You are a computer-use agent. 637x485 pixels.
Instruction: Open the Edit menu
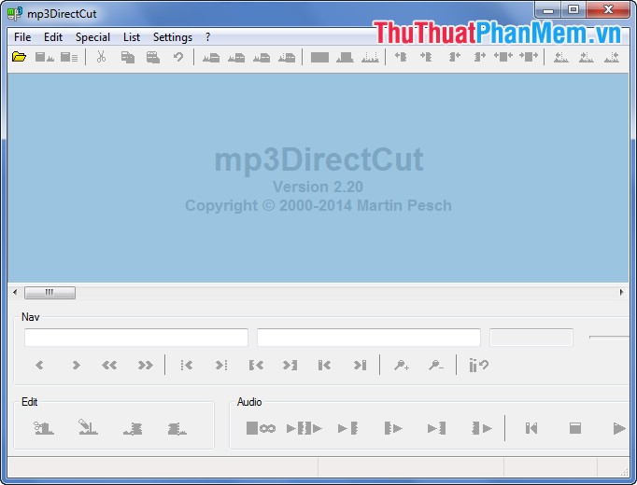[x=53, y=37]
